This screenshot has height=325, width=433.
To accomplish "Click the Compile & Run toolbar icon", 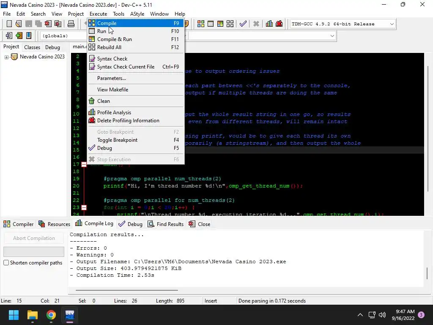I will tap(220, 24).
